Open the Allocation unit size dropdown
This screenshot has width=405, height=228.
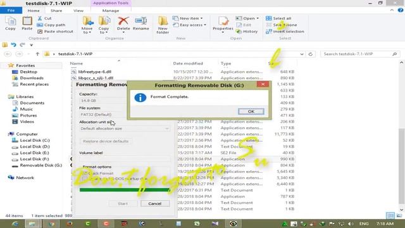click(125, 129)
